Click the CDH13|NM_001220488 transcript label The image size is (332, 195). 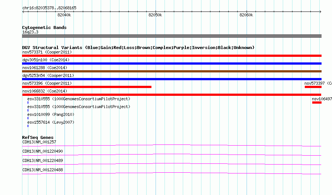[43, 170]
